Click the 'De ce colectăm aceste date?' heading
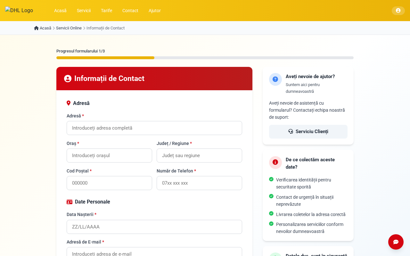The height and width of the screenshot is (256, 410). click(310, 163)
